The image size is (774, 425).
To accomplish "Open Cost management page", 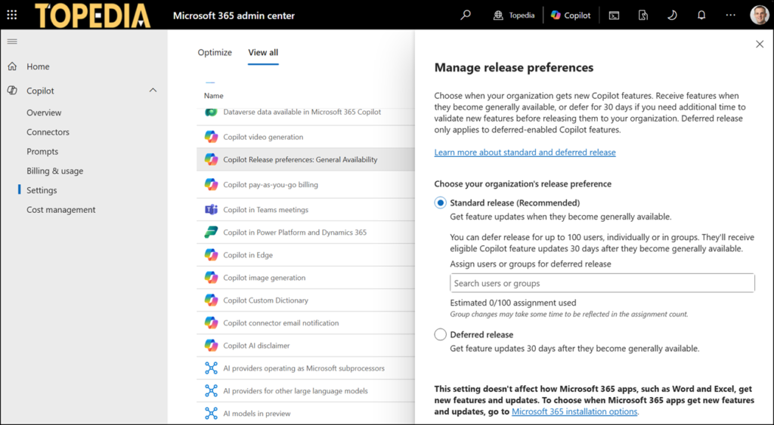I will (x=61, y=210).
